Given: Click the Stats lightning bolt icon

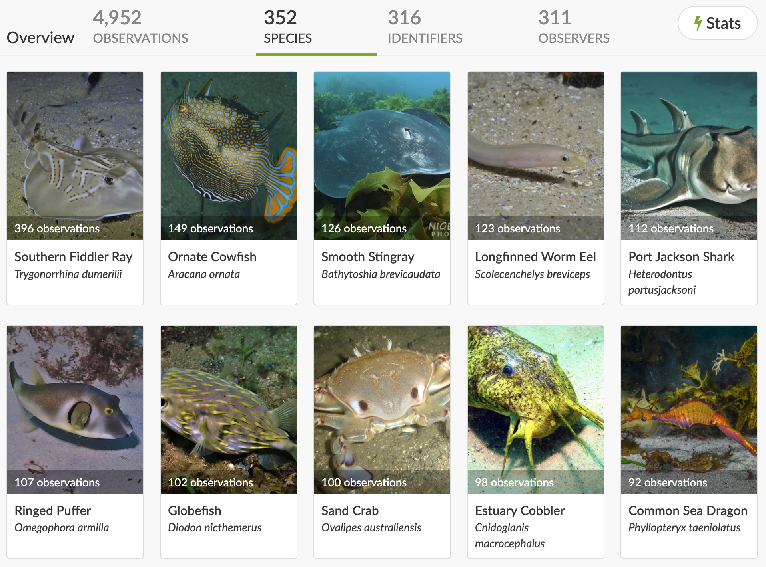Looking at the screenshot, I should coord(698,23).
